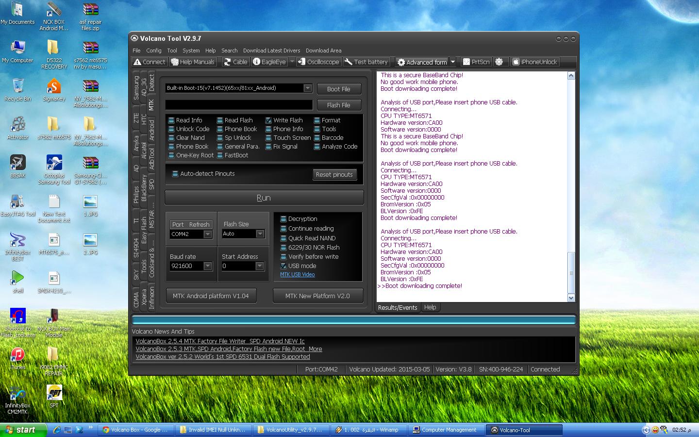The width and height of the screenshot is (699, 437).
Task: Toggle the Auto-detect Pinouts checkbox
Action: (175, 173)
